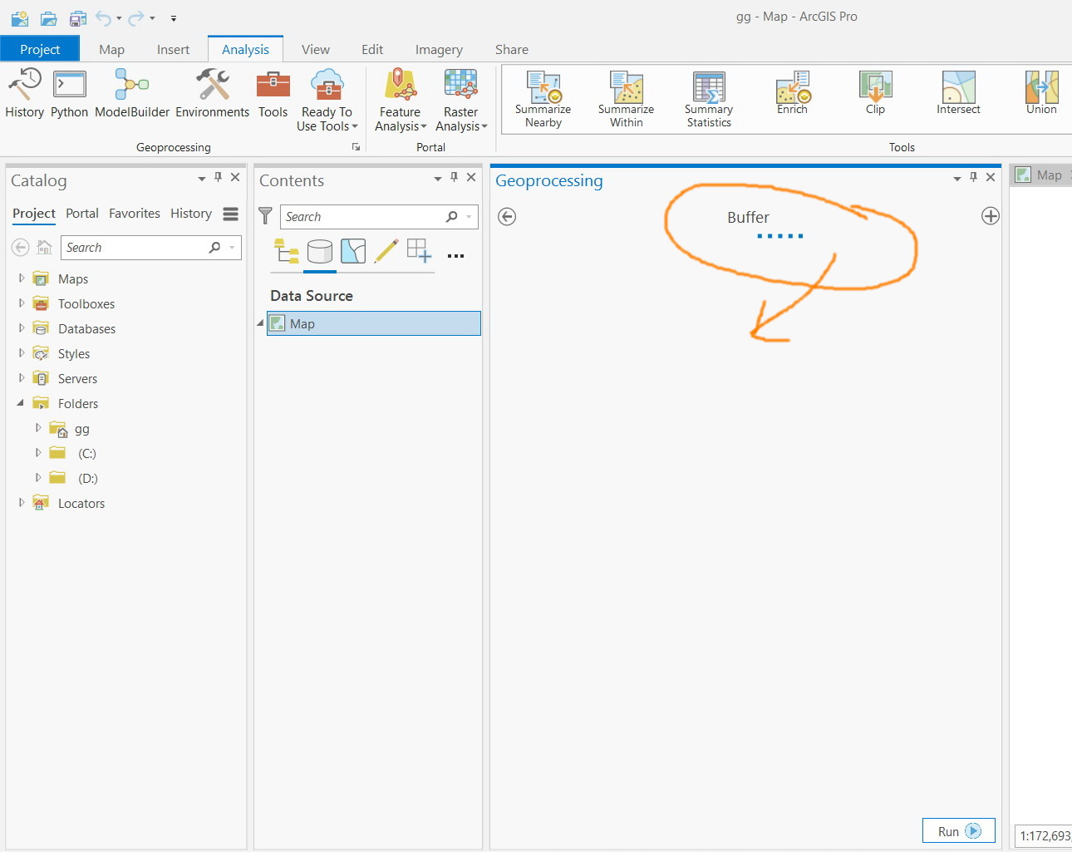Screen dimensions: 1072x852
Task: Toggle auto-hide pin on Contents pane
Action: click(x=454, y=177)
